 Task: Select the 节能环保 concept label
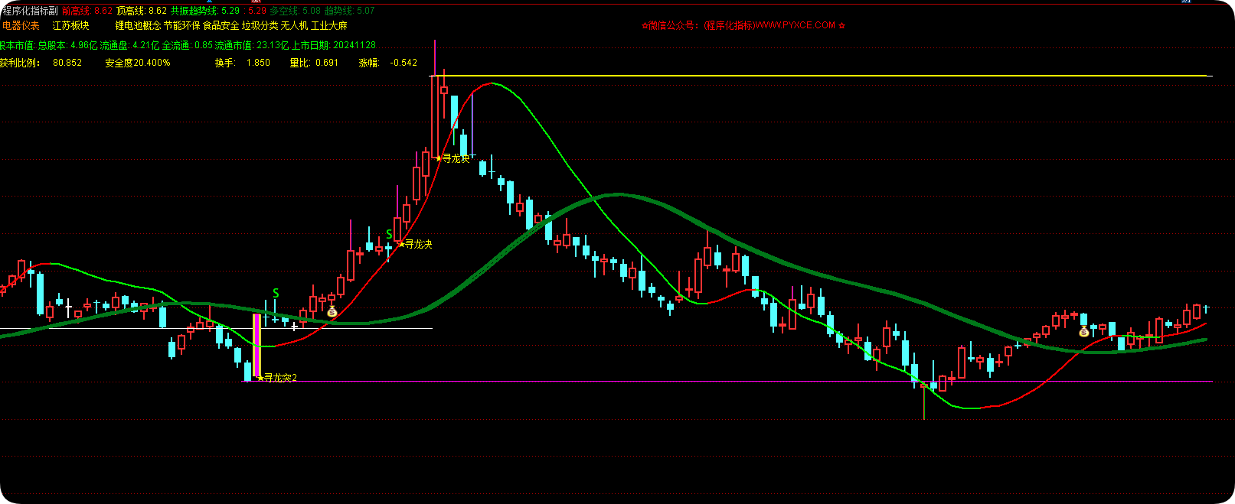[181, 26]
